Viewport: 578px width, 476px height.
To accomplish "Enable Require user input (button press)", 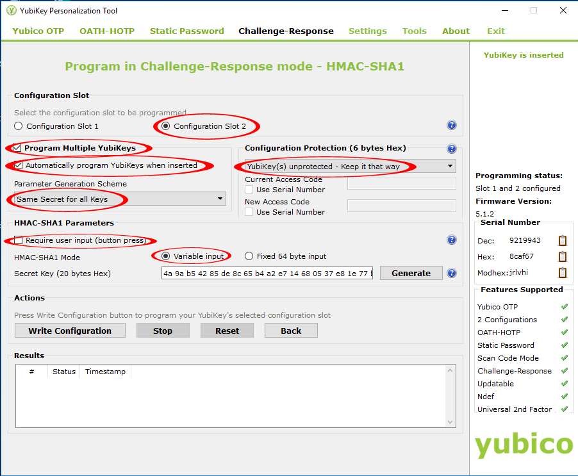I will (x=18, y=240).
